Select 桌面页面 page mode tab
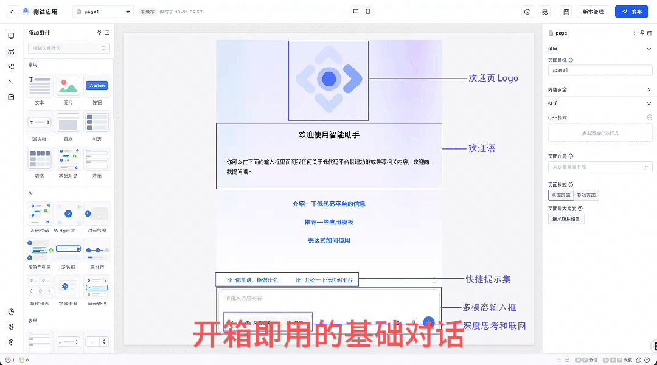This screenshot has width=657, height=365. click(x=561, y=195)
